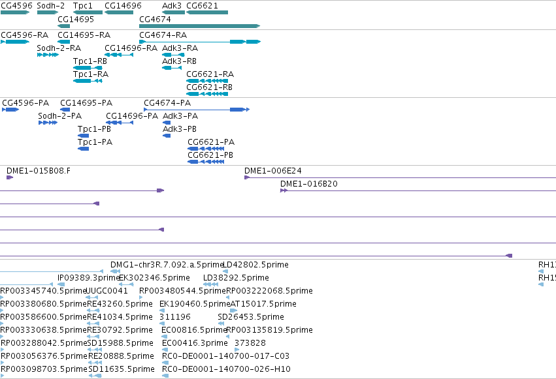556x379 pixels.
Task: Open the CG4596-RA transcript label
Action: coord(24,35)
